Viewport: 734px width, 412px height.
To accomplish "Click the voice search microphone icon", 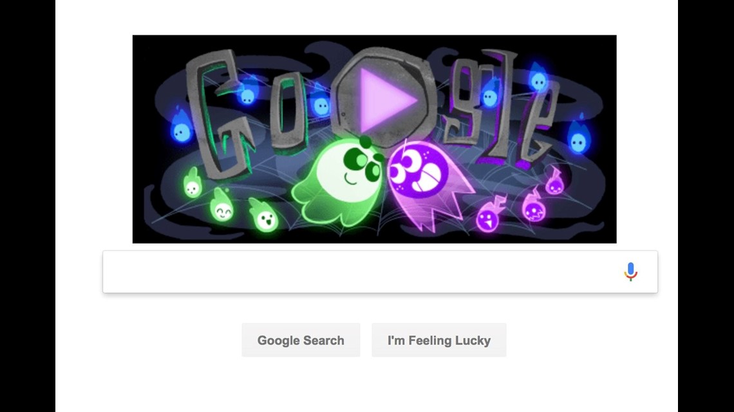I will click(x=630, y=271).
